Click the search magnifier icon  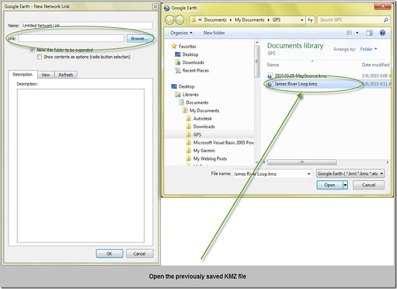[386, 20]
